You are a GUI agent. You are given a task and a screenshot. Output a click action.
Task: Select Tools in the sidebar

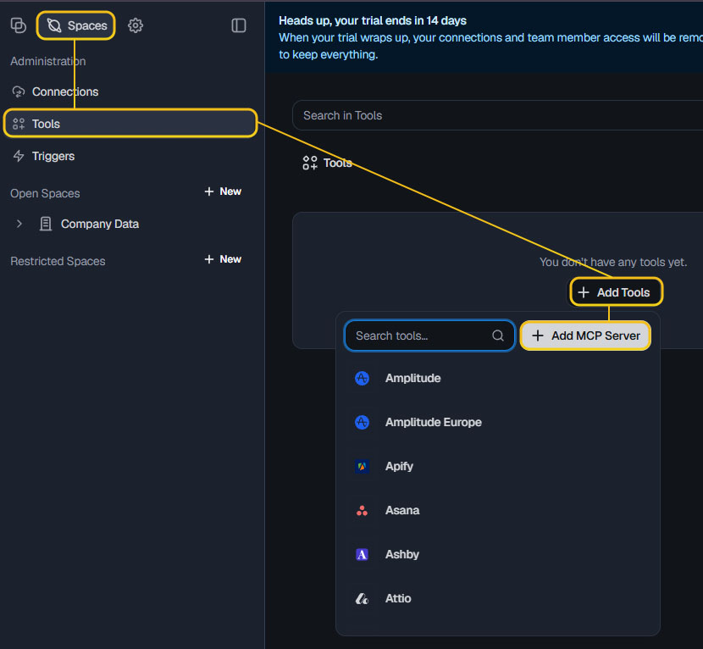point(130,124)
